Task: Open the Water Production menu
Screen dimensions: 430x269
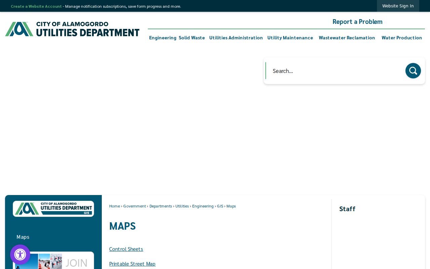Action: 402,38
